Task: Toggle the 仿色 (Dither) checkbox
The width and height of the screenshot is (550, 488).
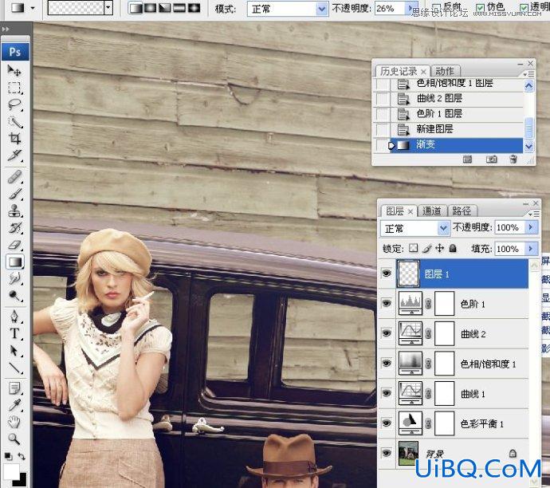Action: click(480, 7)
